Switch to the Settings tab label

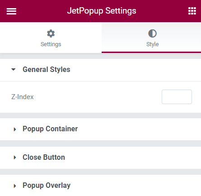coord(51,44)
